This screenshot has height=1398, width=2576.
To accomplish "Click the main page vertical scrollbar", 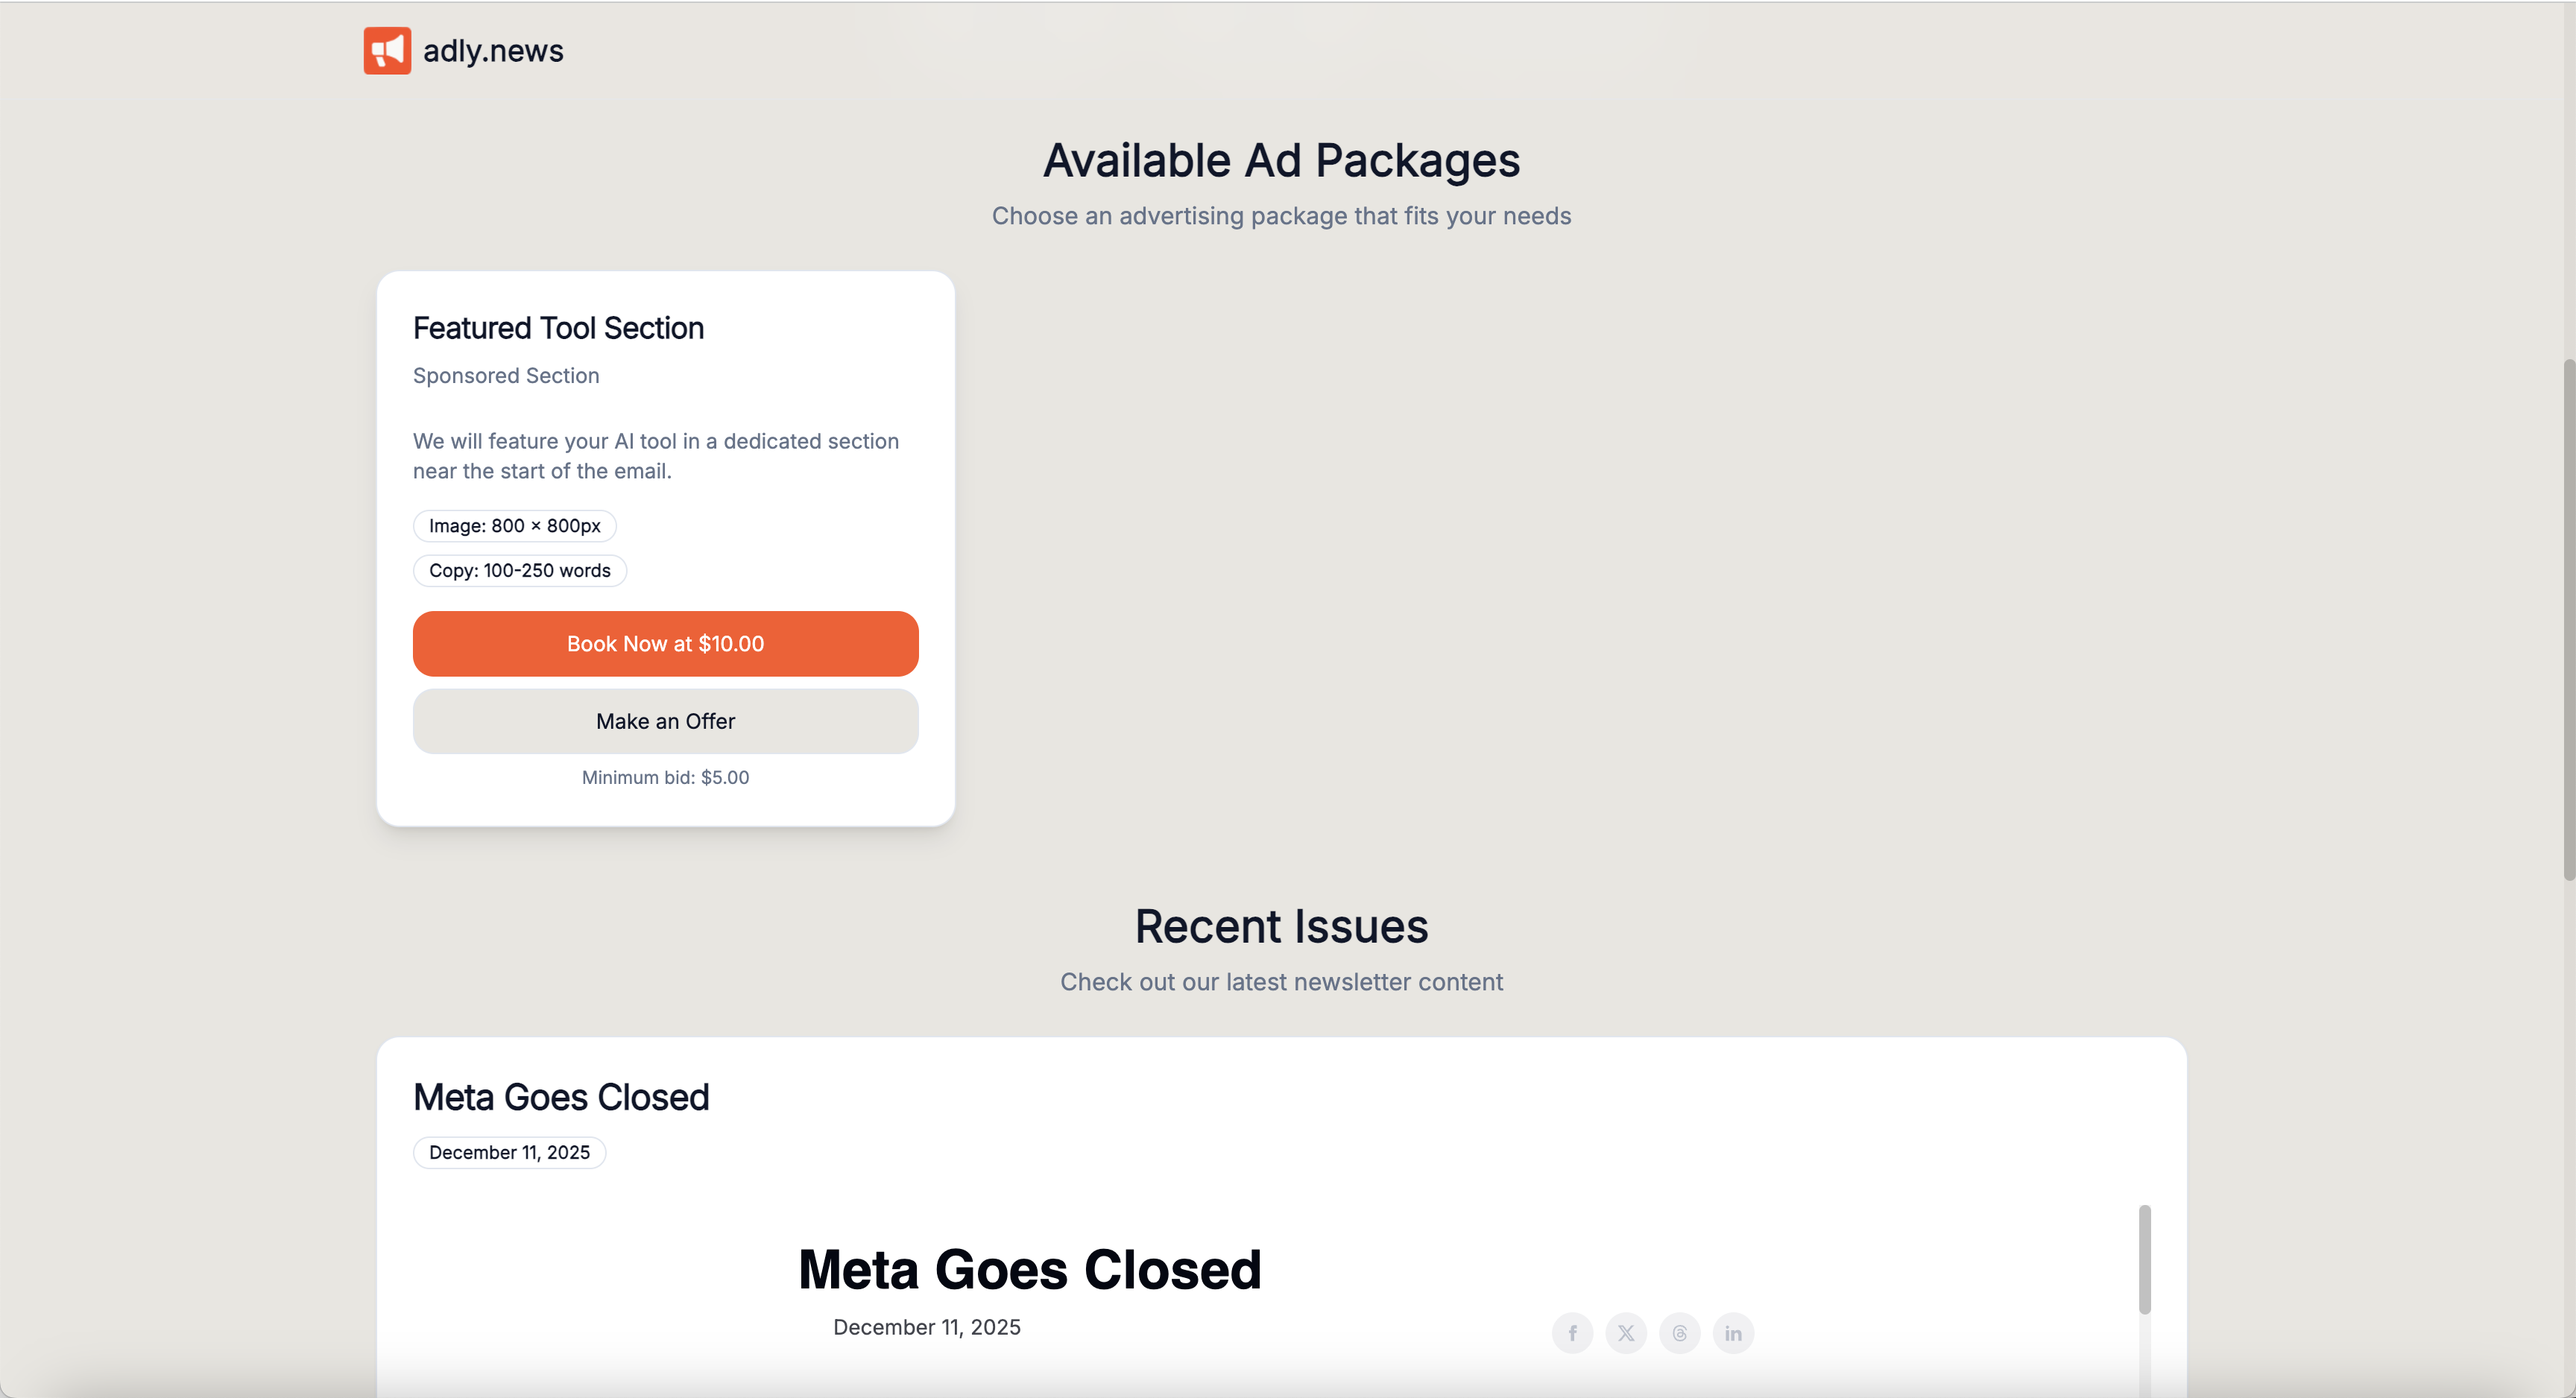I will pyautogui.click(x=2567, y=620).
